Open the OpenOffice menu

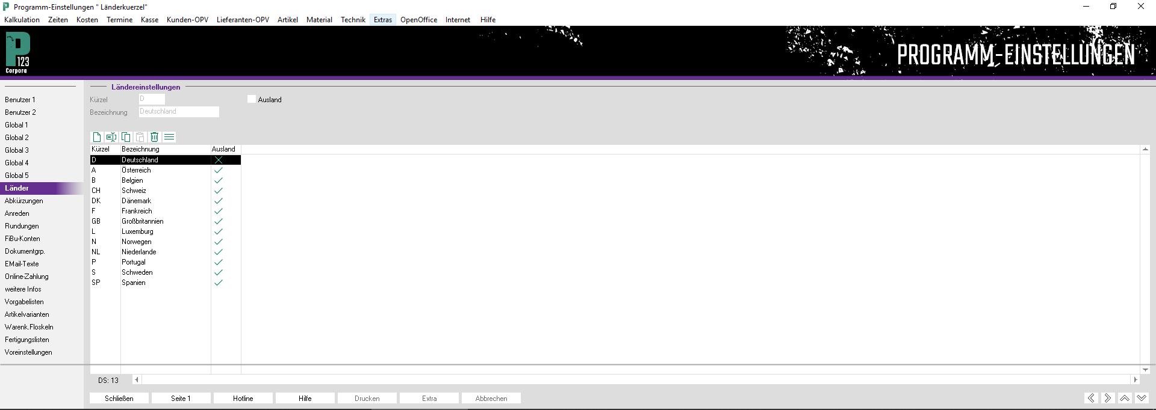coord(419,20)
